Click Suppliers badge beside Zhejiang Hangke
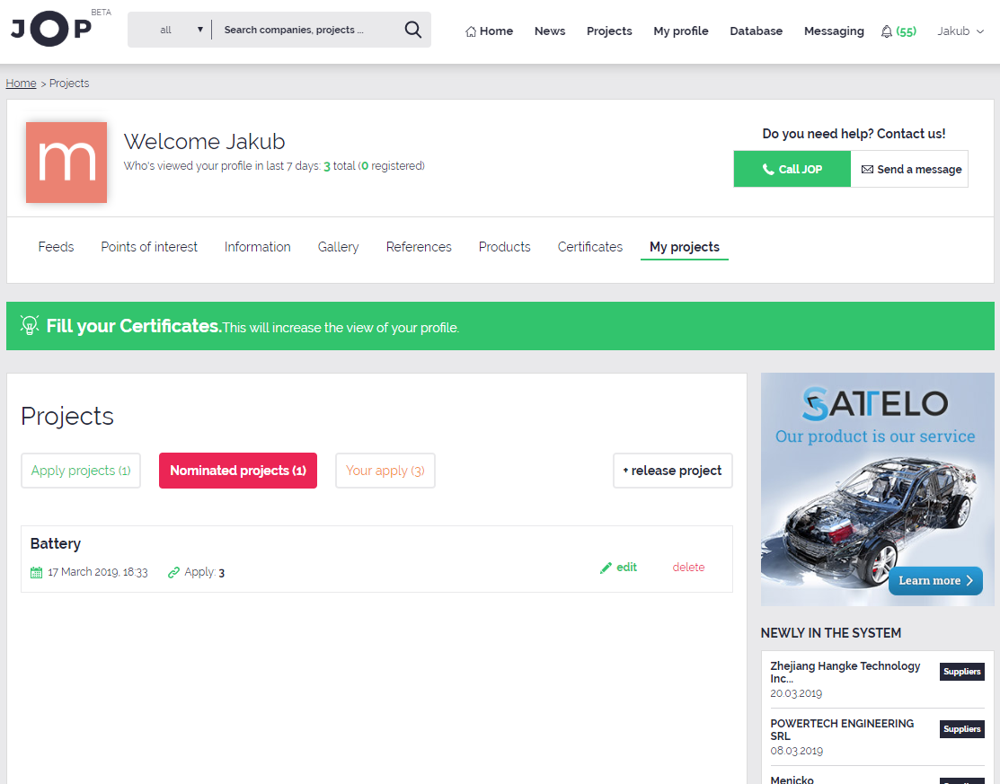 pos(961,672)
